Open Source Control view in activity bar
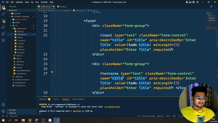Image resolution: width=218 pixels, height=123 pixels. 3,21
